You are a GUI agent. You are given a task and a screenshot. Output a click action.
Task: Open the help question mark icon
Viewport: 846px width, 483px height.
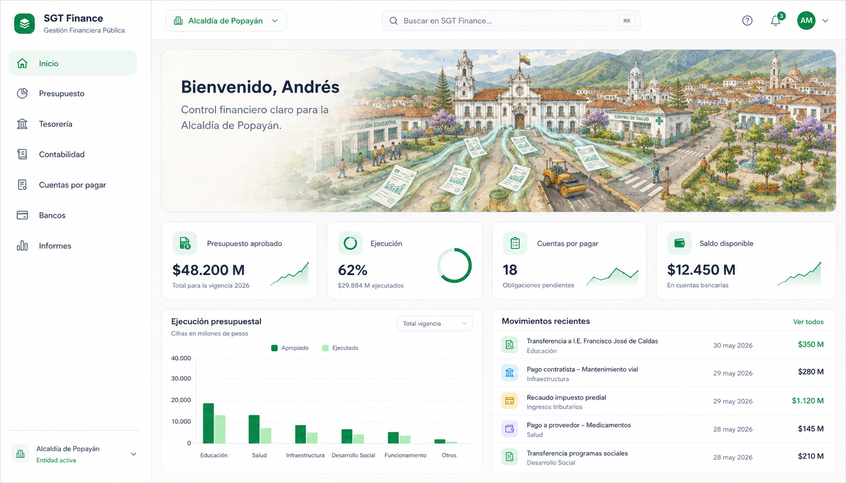pos(747,20)
